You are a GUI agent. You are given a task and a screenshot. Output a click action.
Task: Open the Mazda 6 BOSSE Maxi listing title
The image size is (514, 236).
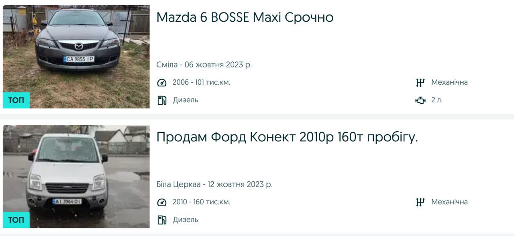tap(245, 17)
